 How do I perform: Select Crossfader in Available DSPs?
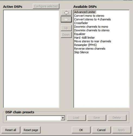pos(81,23)
